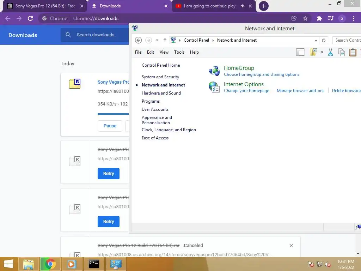
Task: Open System and Security category
Action: tap(160, 77)
